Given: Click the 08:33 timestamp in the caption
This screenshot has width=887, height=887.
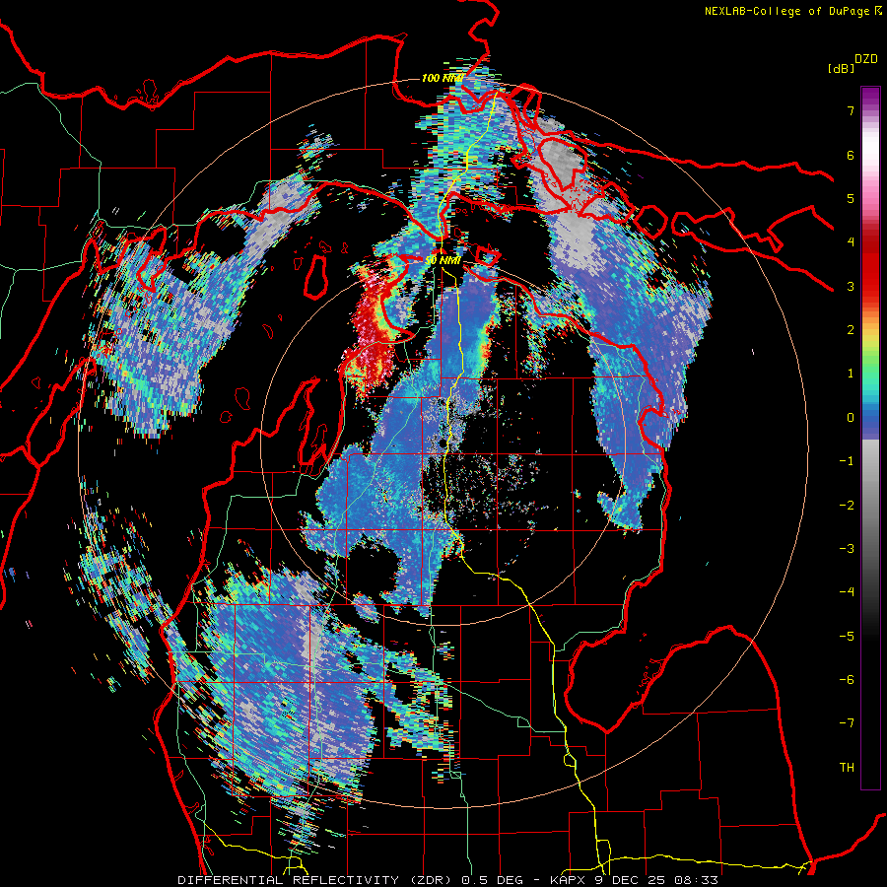Looking at the screenshot, I should (699, 880).
